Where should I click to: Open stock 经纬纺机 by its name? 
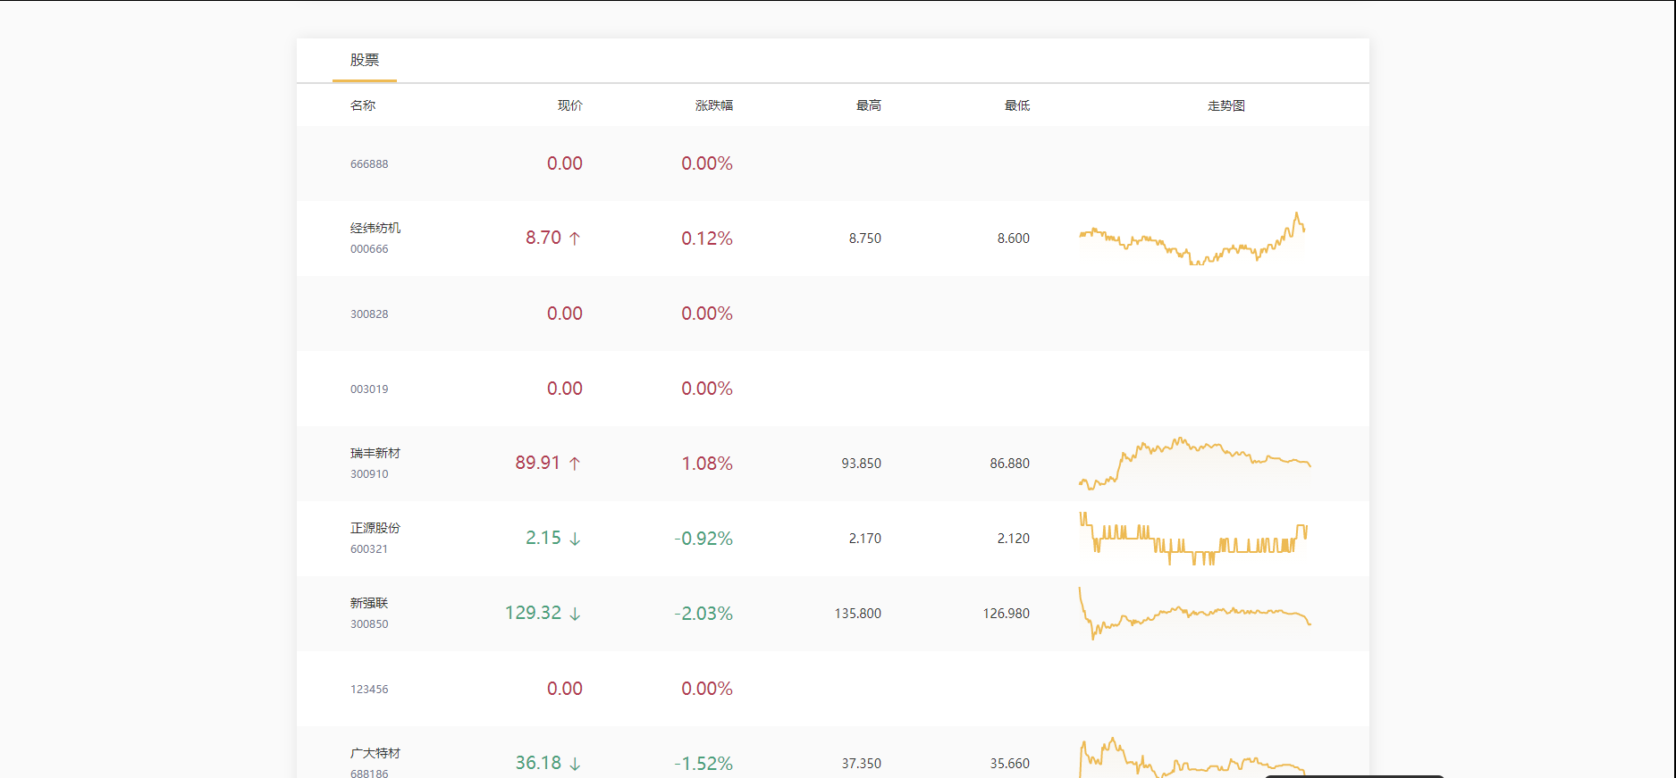click(x=375, y=228)
